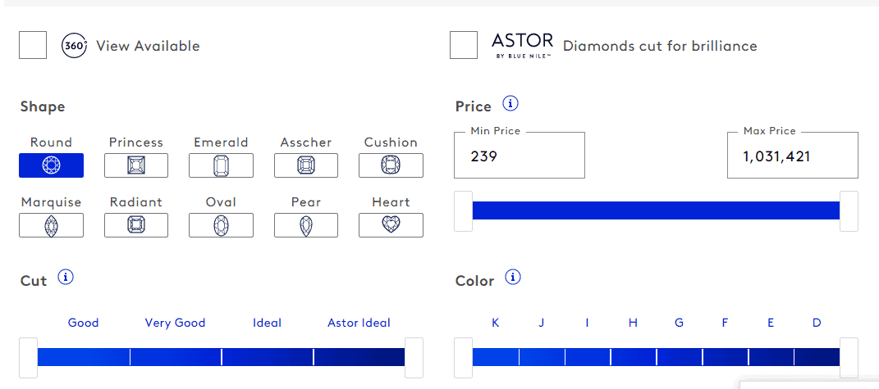Click the Cut slider left handle

point(28,358)
